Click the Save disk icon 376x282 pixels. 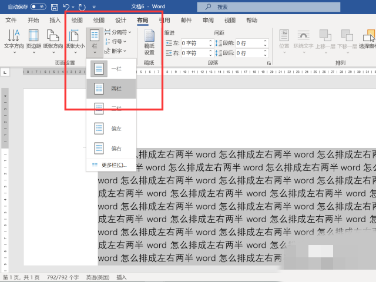pyautogui.click(x=55, y=7)
